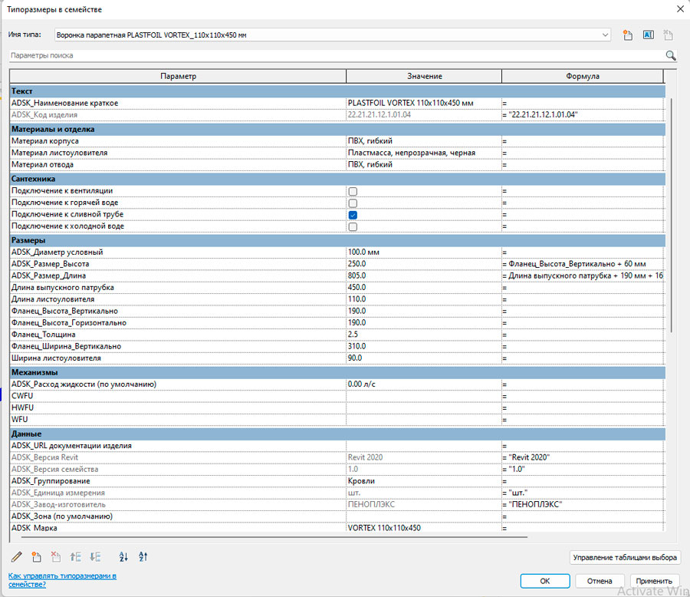Select the Текст group header

click(337, 91)
